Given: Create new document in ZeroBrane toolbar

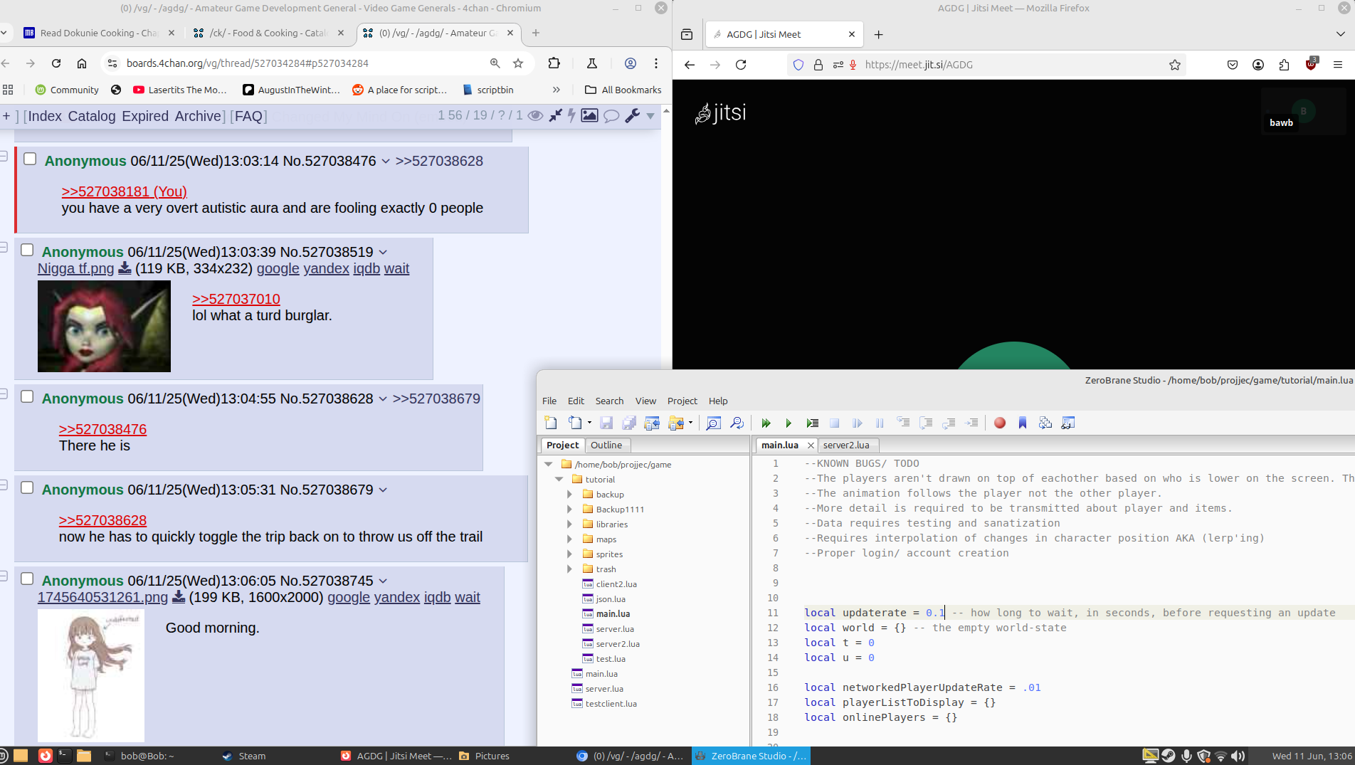Looking at the screenshot, I should click(550, 423).
